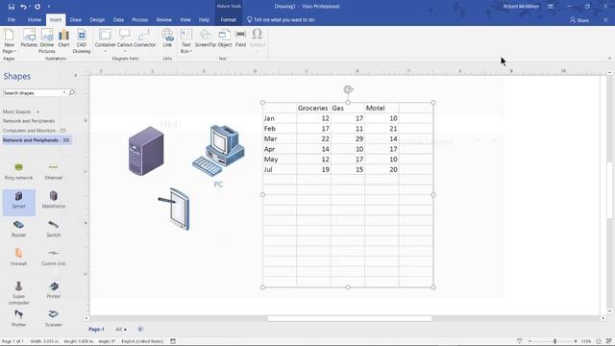The image size is (615, 346).
Task: Insert a Field
Action: pyautogui.click(x=240, y=38)
